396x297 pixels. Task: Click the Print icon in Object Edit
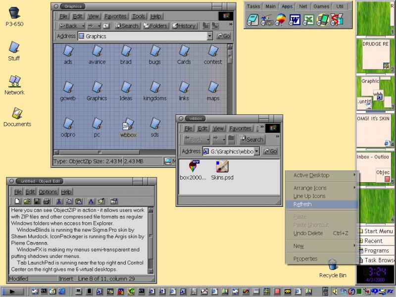[46, 201]
